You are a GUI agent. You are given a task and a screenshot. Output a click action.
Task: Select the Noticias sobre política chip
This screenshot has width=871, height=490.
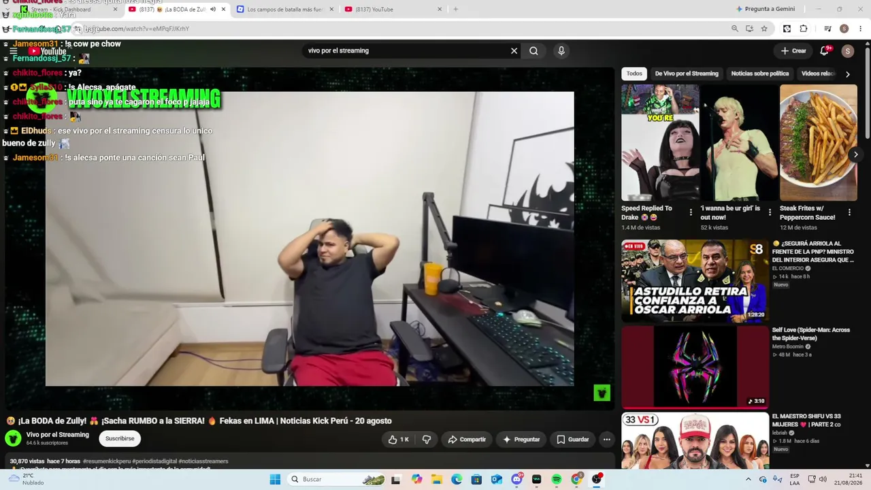click(x=760, y=73)
